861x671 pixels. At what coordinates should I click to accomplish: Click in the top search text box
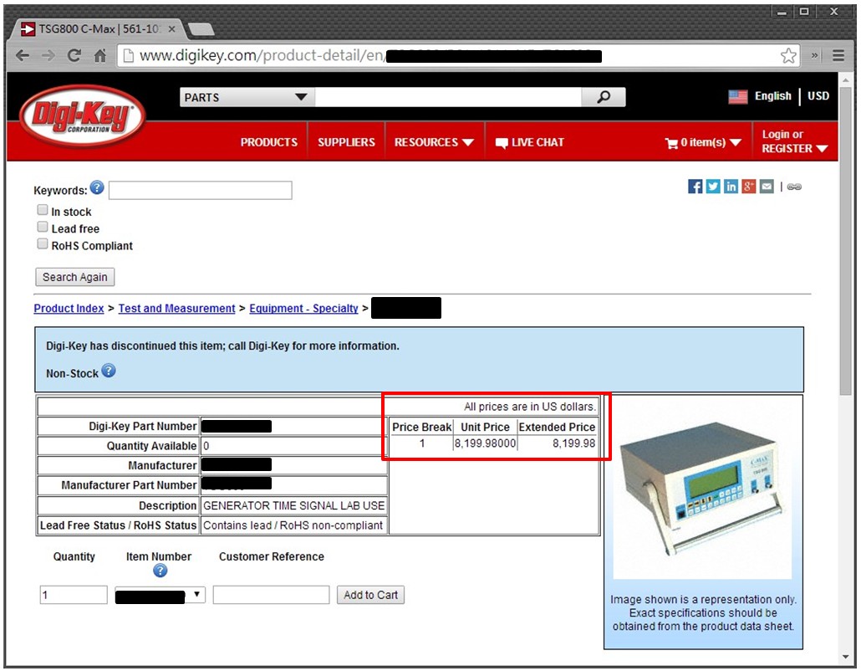(448, 97)
